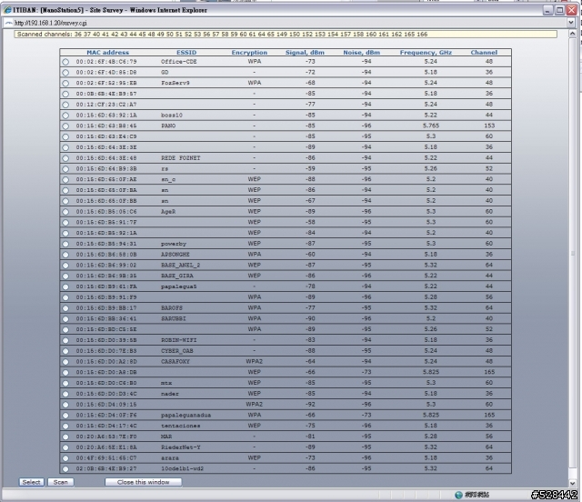Select radio button for FozServ9 network
582x502 pixels.
(x=65, y=83)
